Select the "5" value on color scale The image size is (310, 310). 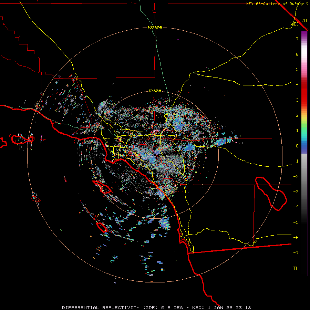[297, 69]
